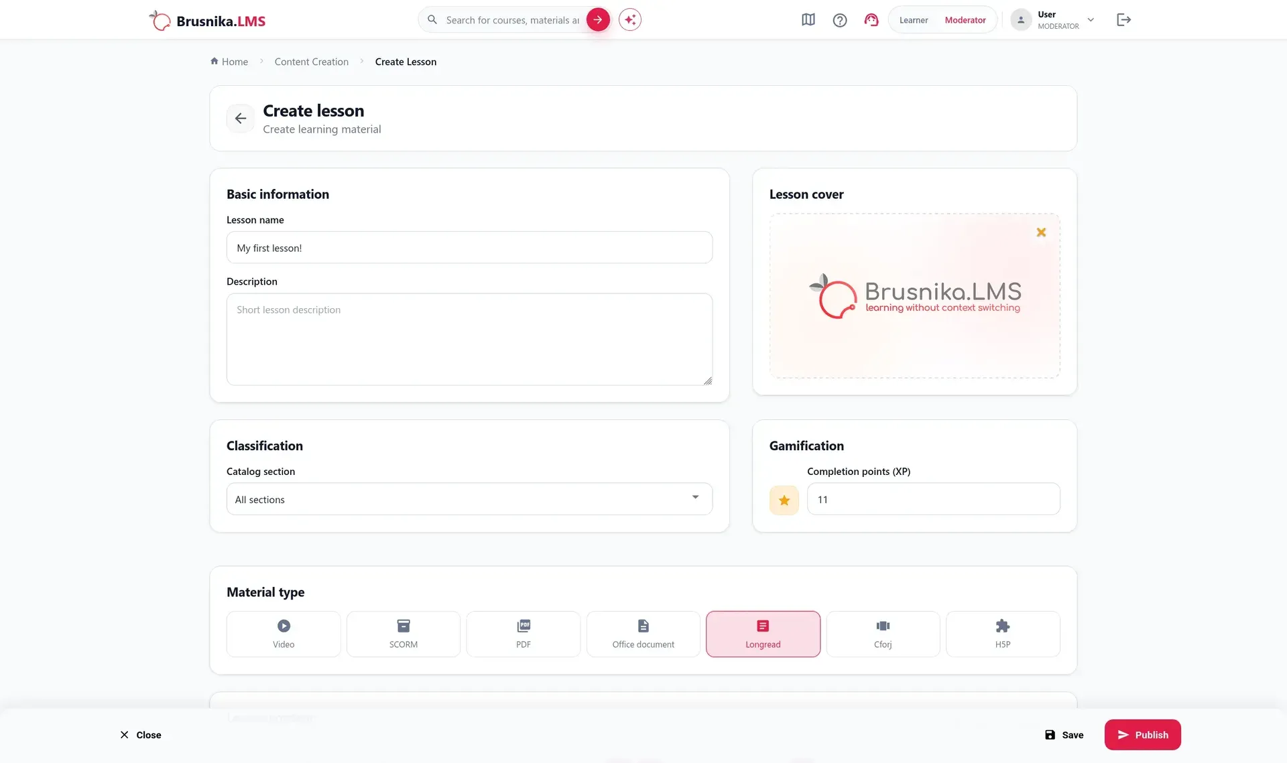Screen dimensions: 1287x763
Task: Go to Content Creation breadcrumb
Action: tap(312, 62)
